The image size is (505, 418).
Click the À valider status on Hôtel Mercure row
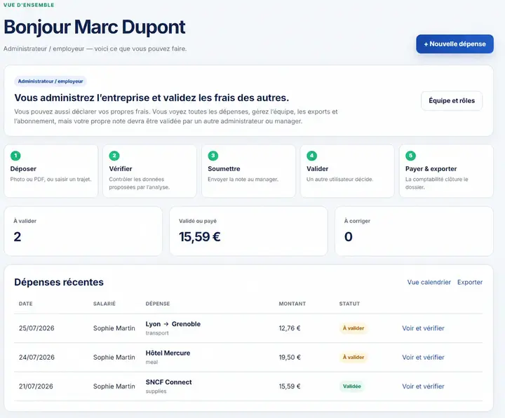tap(353, 357)
